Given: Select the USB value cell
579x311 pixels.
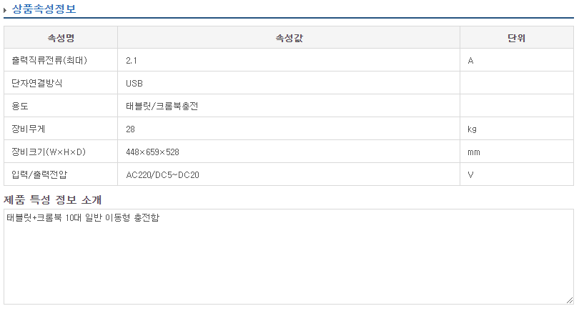Looking at the screenshot, I should pos(289,83).
